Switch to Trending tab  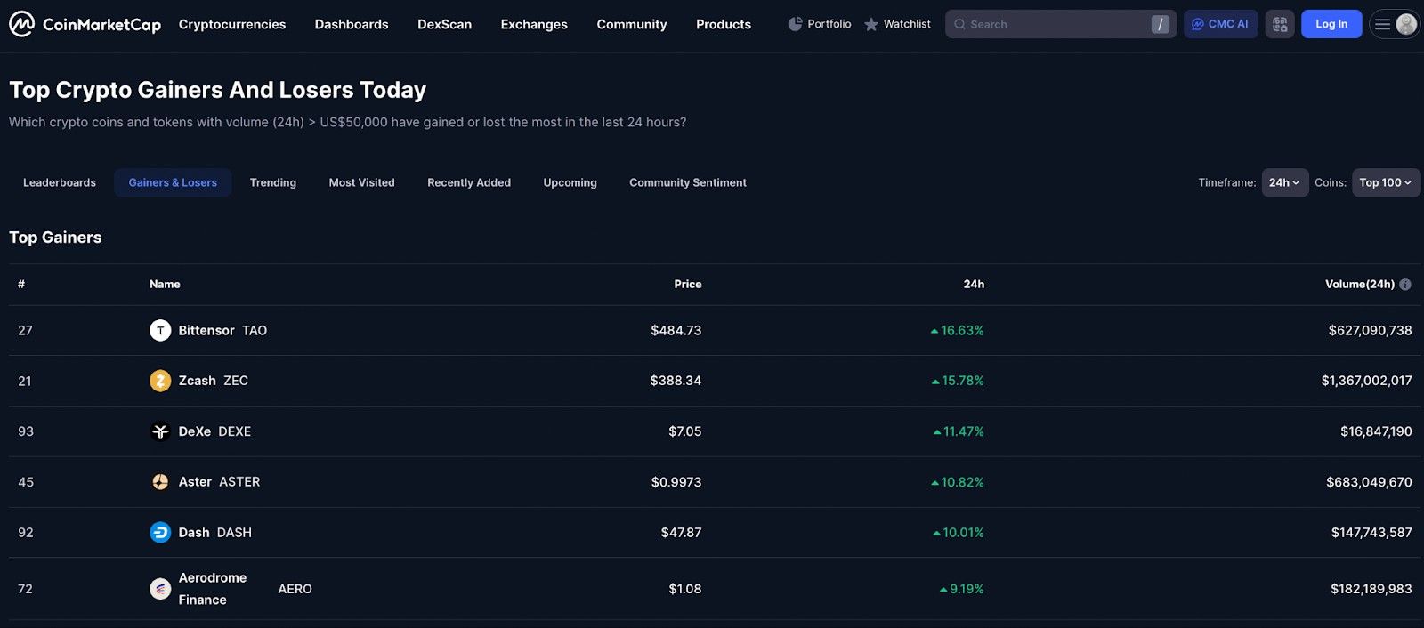pyautogui.click(x=273, y=182)
